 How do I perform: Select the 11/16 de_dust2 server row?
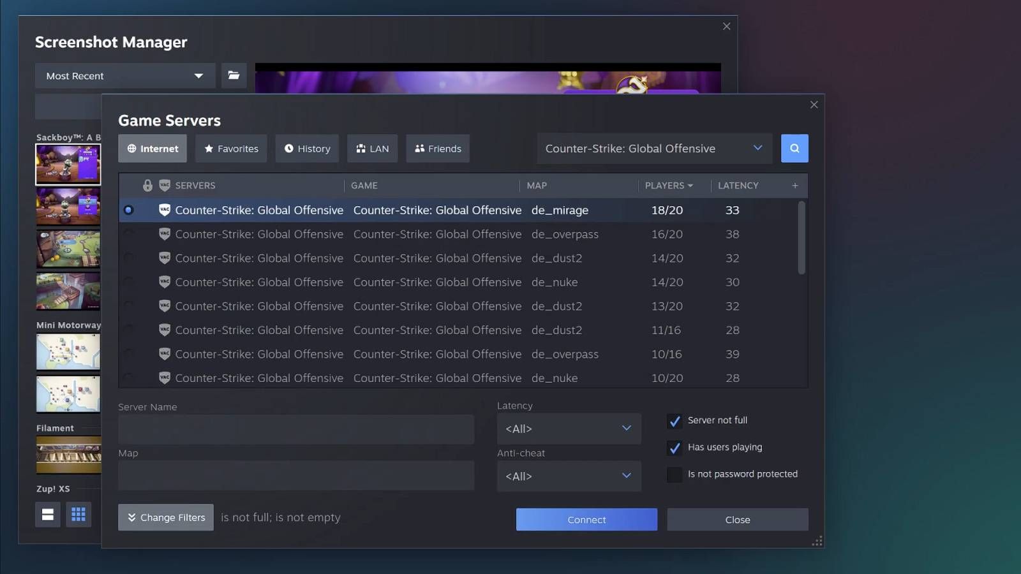point(458,330)
